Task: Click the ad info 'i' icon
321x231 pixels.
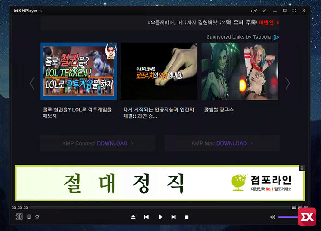Action: tap(302, 168)
